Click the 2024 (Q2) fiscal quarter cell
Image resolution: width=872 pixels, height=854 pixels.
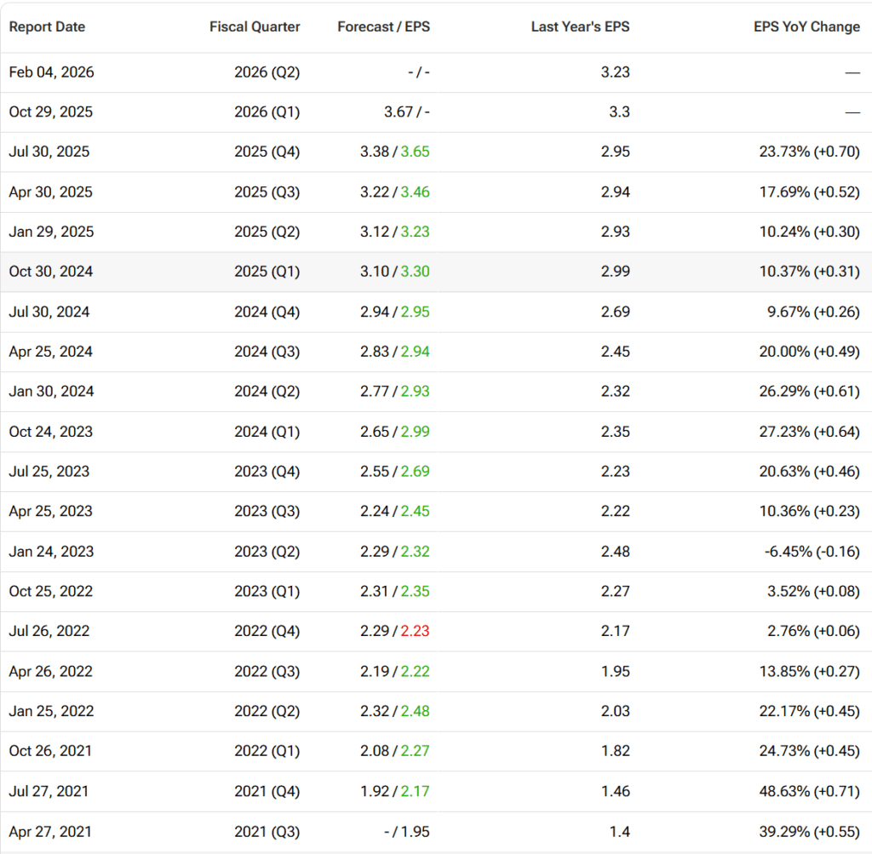pyautogui.click(x=267, y=392)
